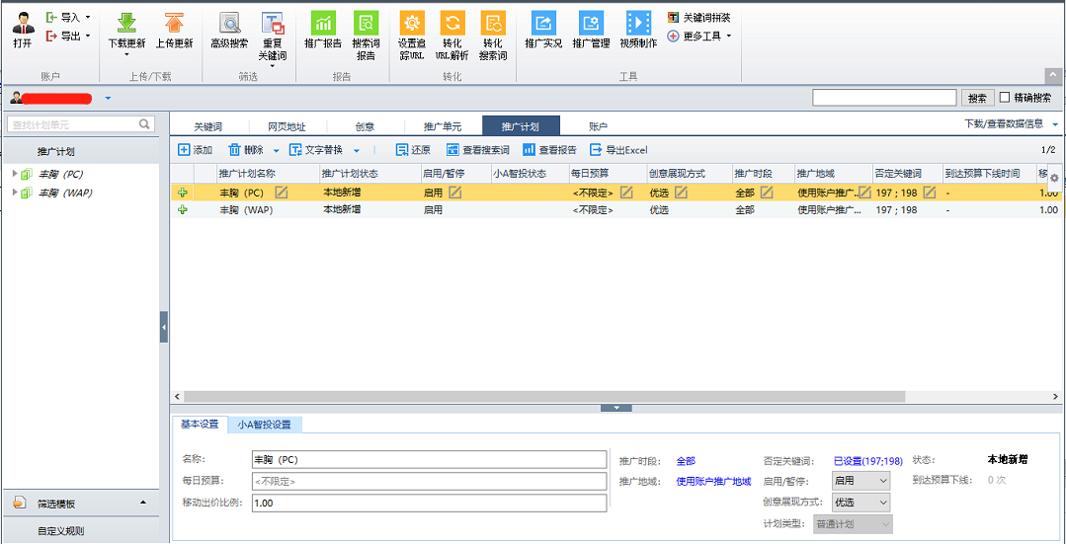Open the 启用/暂停 dropdown in settings
This screenshot has height=544, width=1066.
tap(860, 481)
